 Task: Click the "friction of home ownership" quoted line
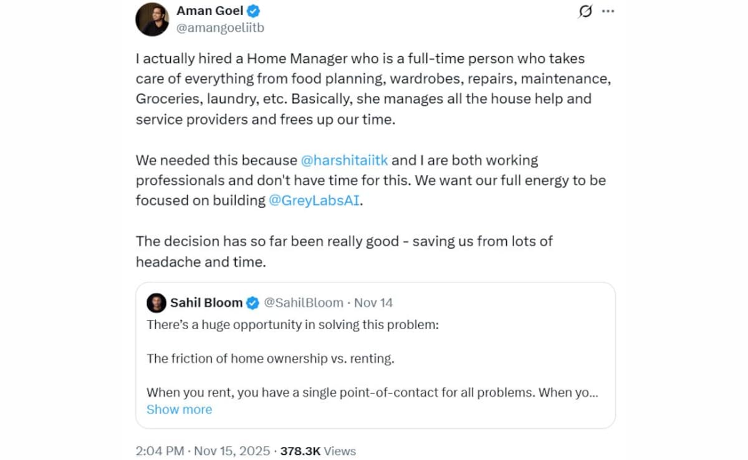point(270,358)
